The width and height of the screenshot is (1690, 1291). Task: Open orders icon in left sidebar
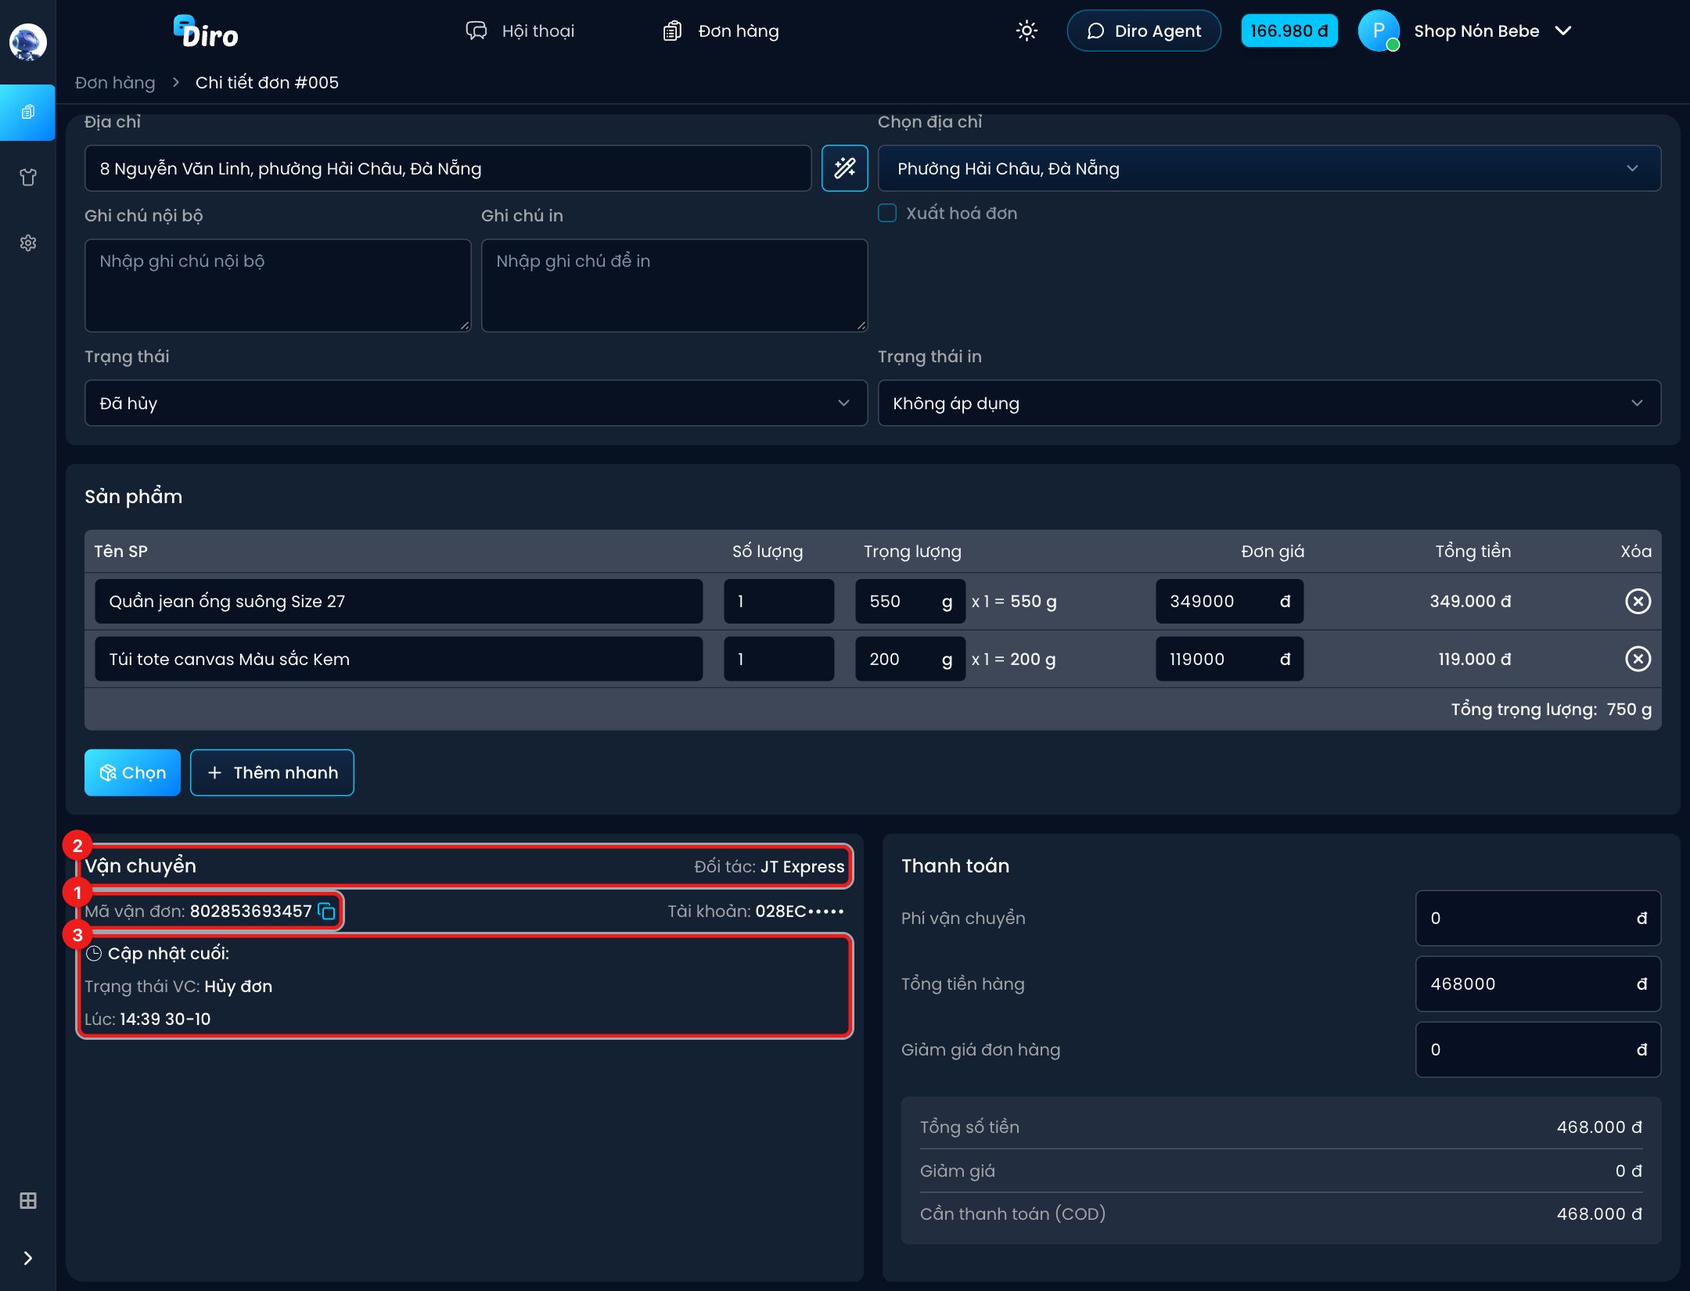pos(28,112)
